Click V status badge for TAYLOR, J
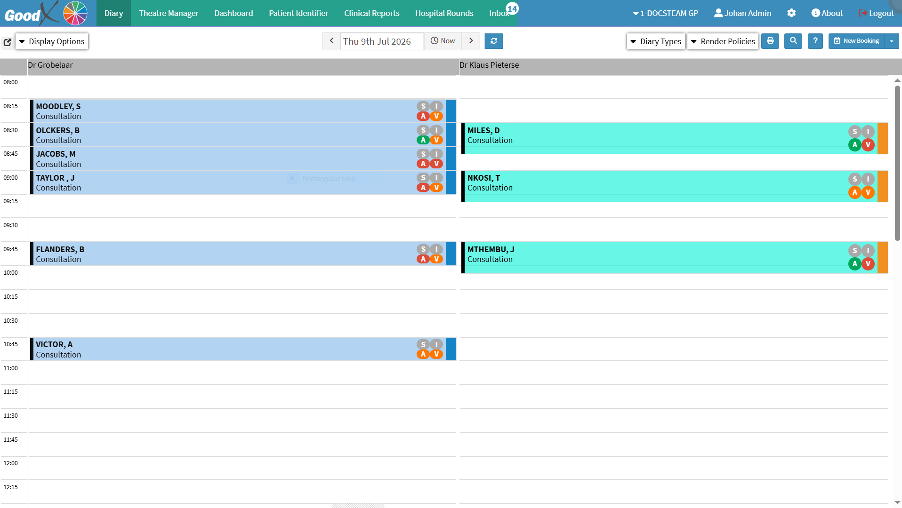 click(x=436, y=187)
